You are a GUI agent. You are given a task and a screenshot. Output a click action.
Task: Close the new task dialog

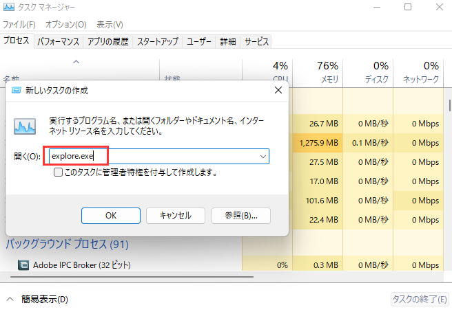[x=278, y=90]
